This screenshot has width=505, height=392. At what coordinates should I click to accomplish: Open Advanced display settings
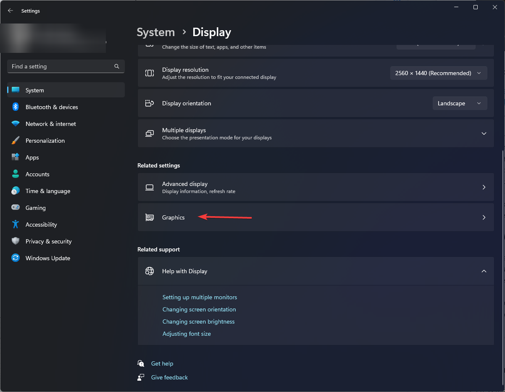pos(316,187)
